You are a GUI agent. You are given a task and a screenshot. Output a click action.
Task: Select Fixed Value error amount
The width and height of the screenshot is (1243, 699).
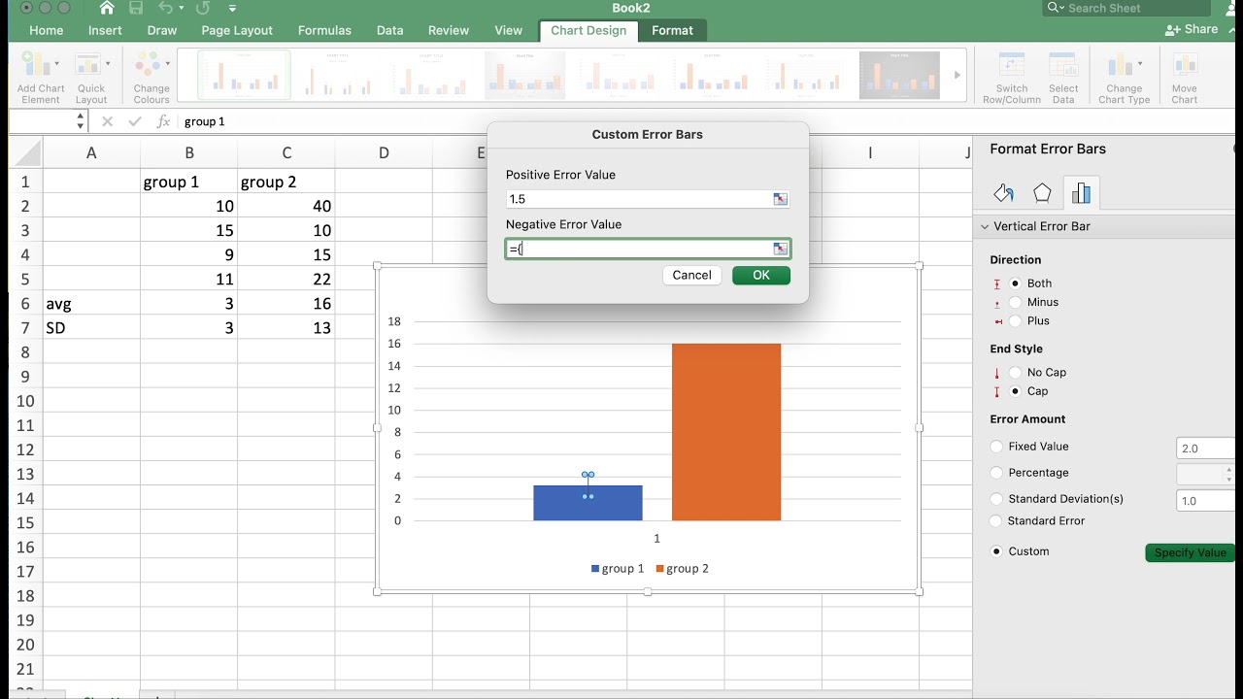[x=996, y=447]
